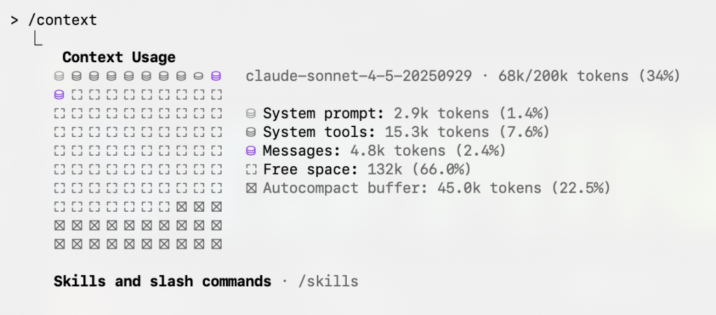Viewport: 716px width, 315px height.
Task: Click the System tools legend icon
Action: click(252, 132)
